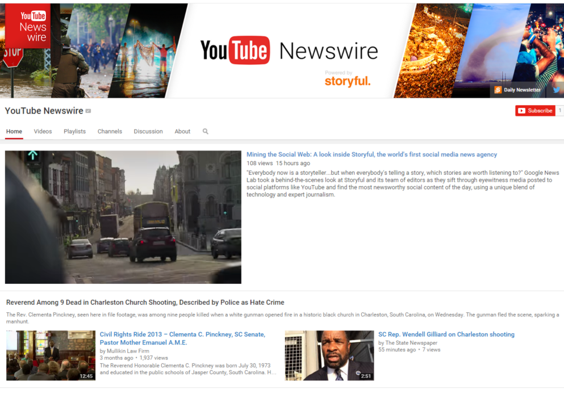Open Civil Rights Ride 2013 video title link
Screen dimensions: 564x394
(x=182, y=338)
